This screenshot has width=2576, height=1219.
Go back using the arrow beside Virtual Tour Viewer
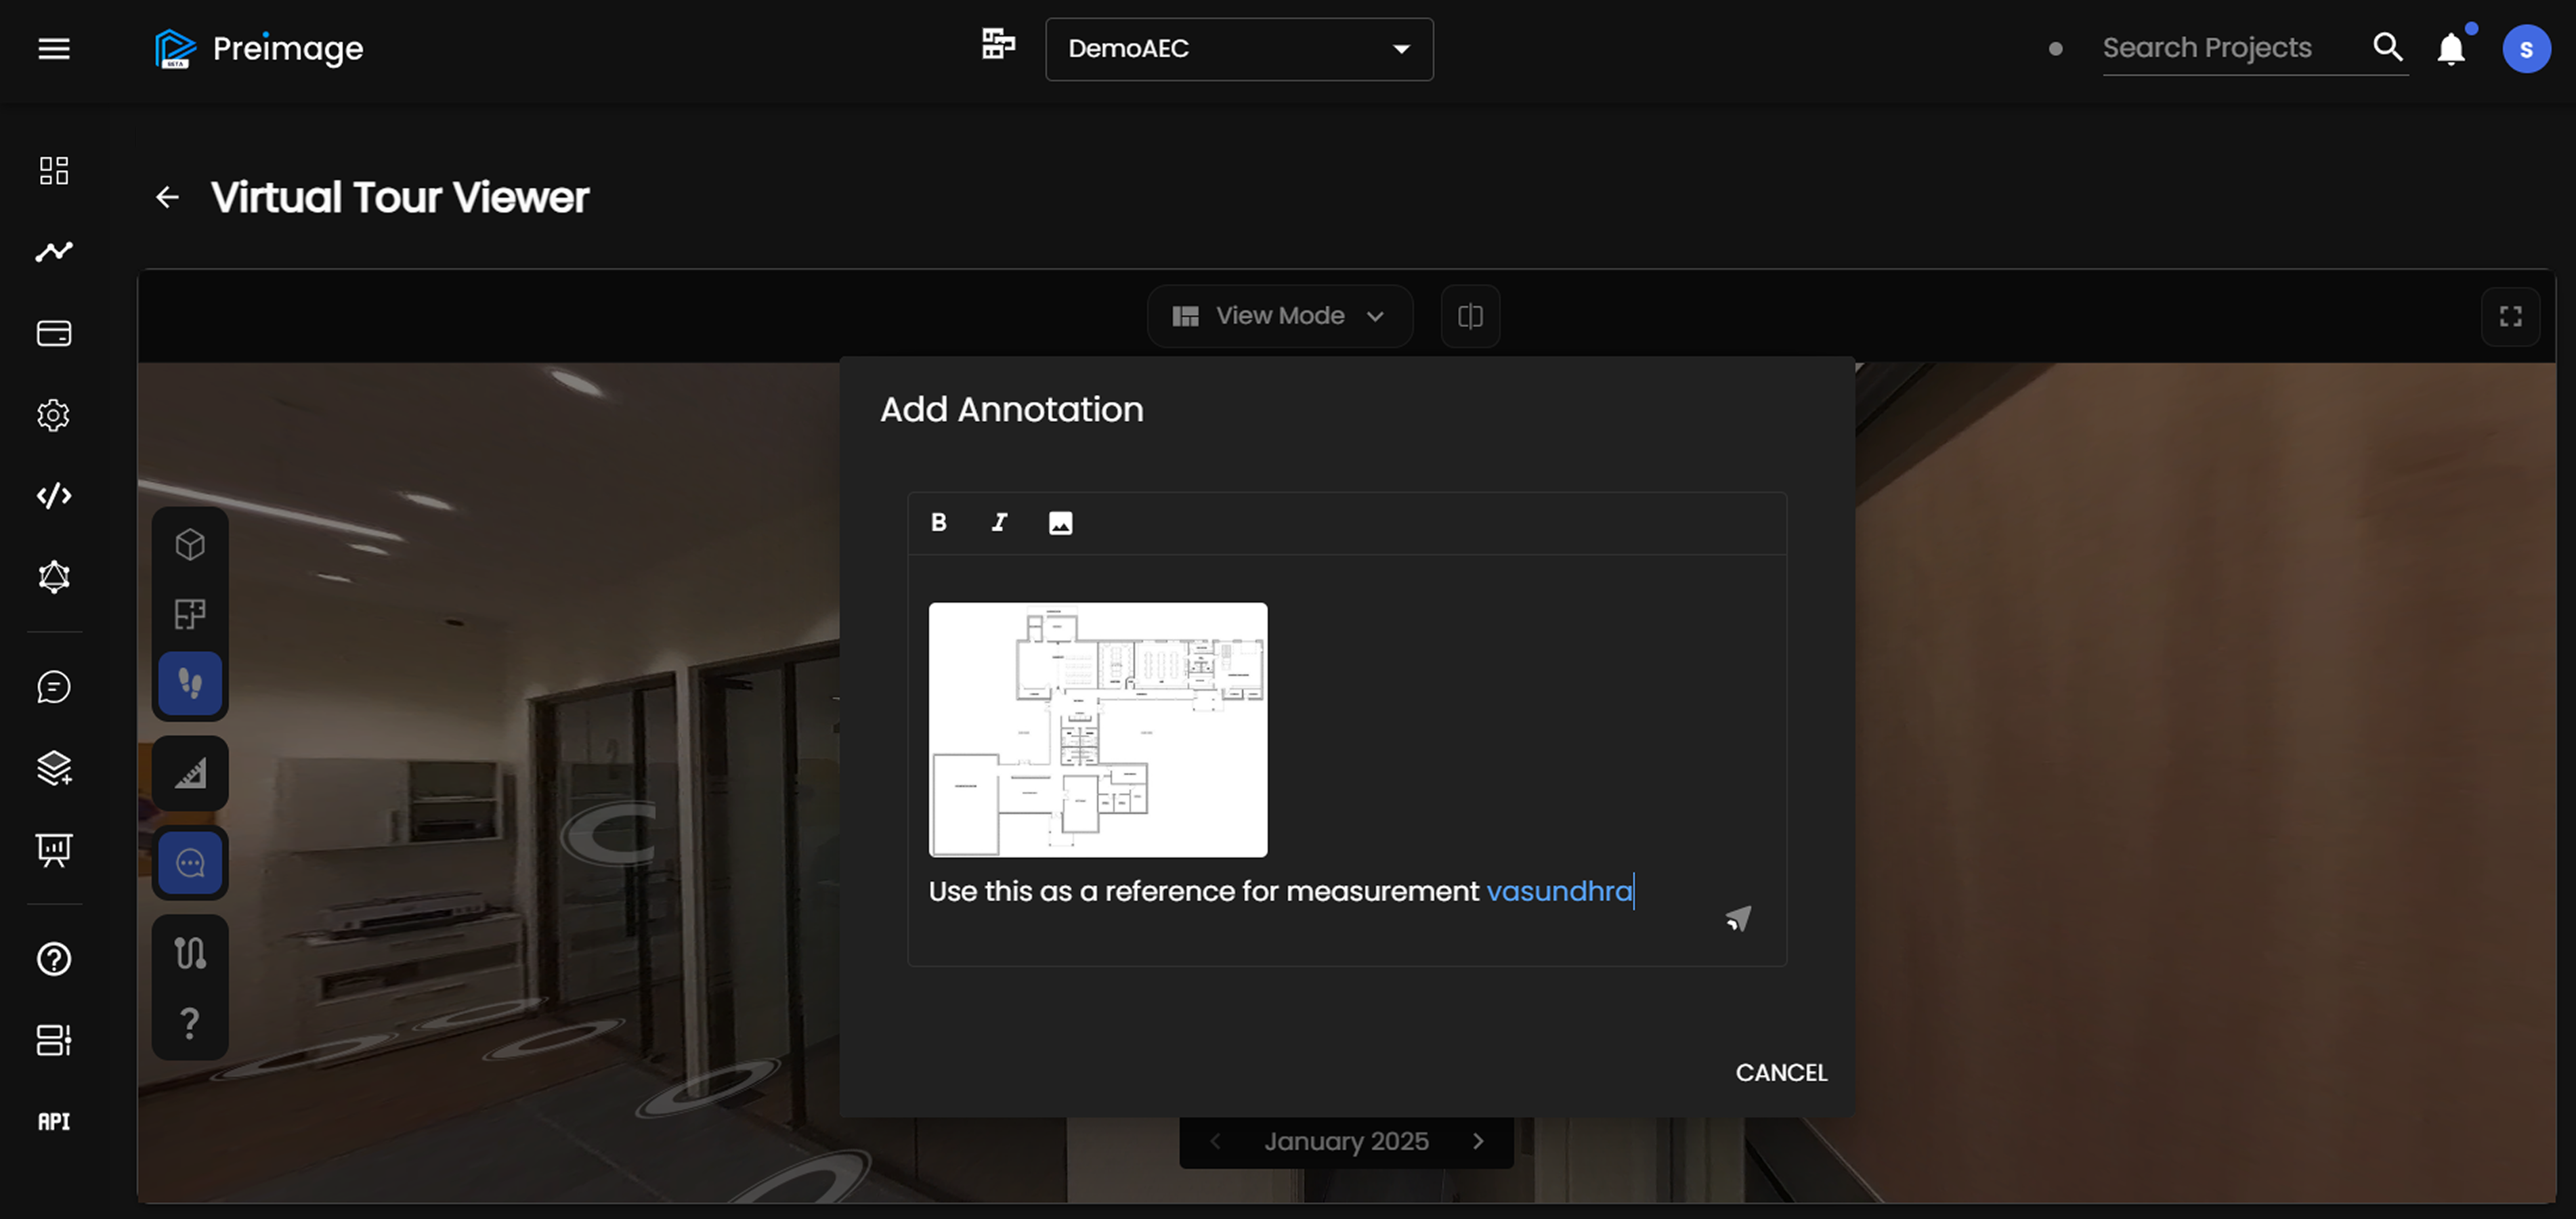(x=167, y=197)
